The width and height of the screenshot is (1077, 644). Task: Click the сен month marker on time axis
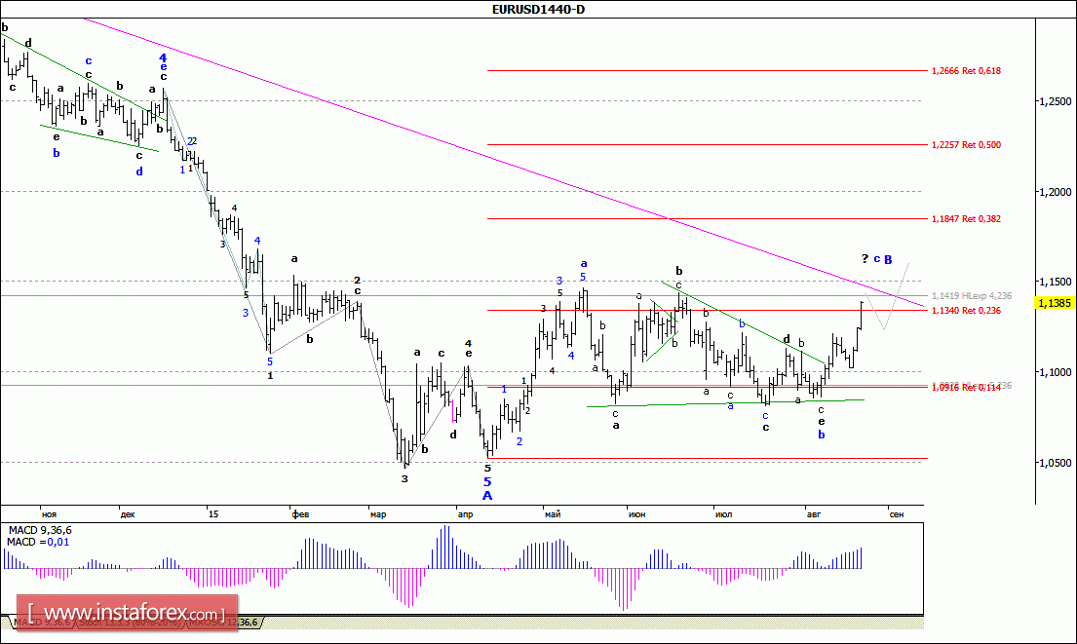[896, 513]
